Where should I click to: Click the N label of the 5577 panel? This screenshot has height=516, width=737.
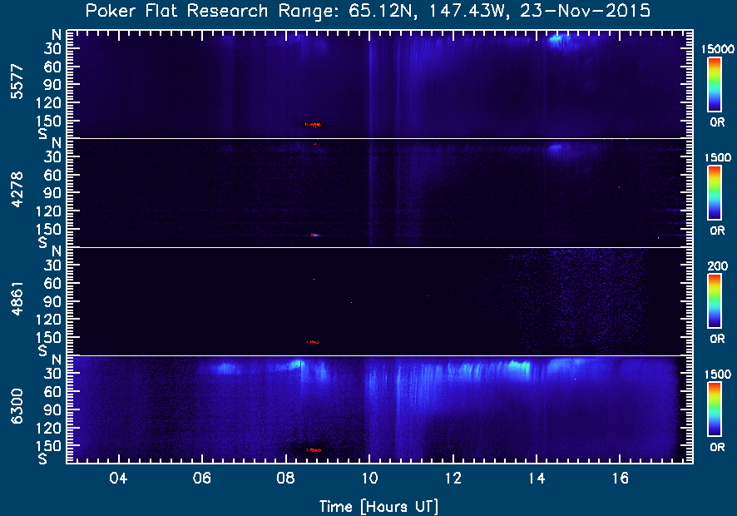click(57, 35)
